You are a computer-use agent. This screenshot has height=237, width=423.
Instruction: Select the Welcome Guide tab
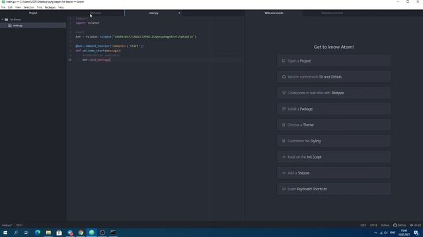click(x=274, y=13)
